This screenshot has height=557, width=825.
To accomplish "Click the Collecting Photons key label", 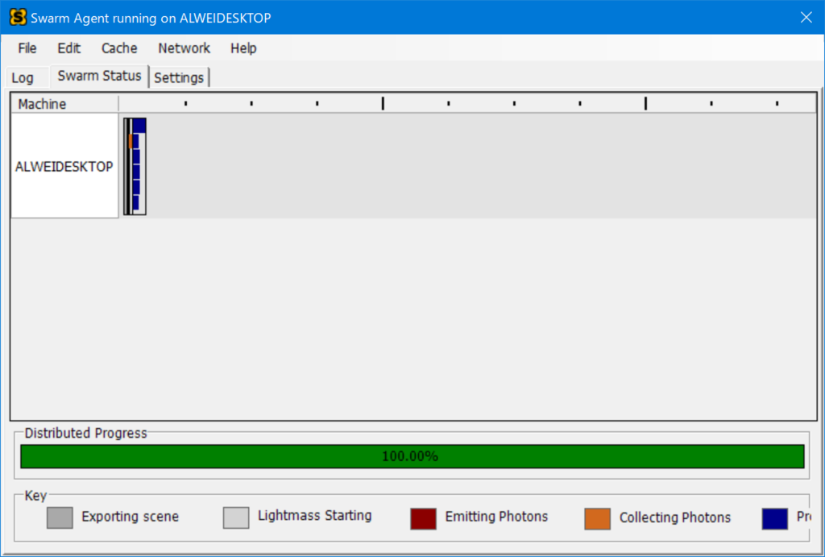I will coord(675,518).
